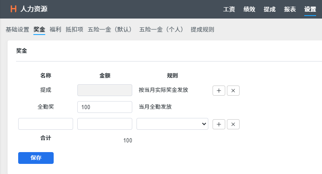This screenshot has height=174, width=322.
Task: Select the 设置 menu item
Action: 310,9
